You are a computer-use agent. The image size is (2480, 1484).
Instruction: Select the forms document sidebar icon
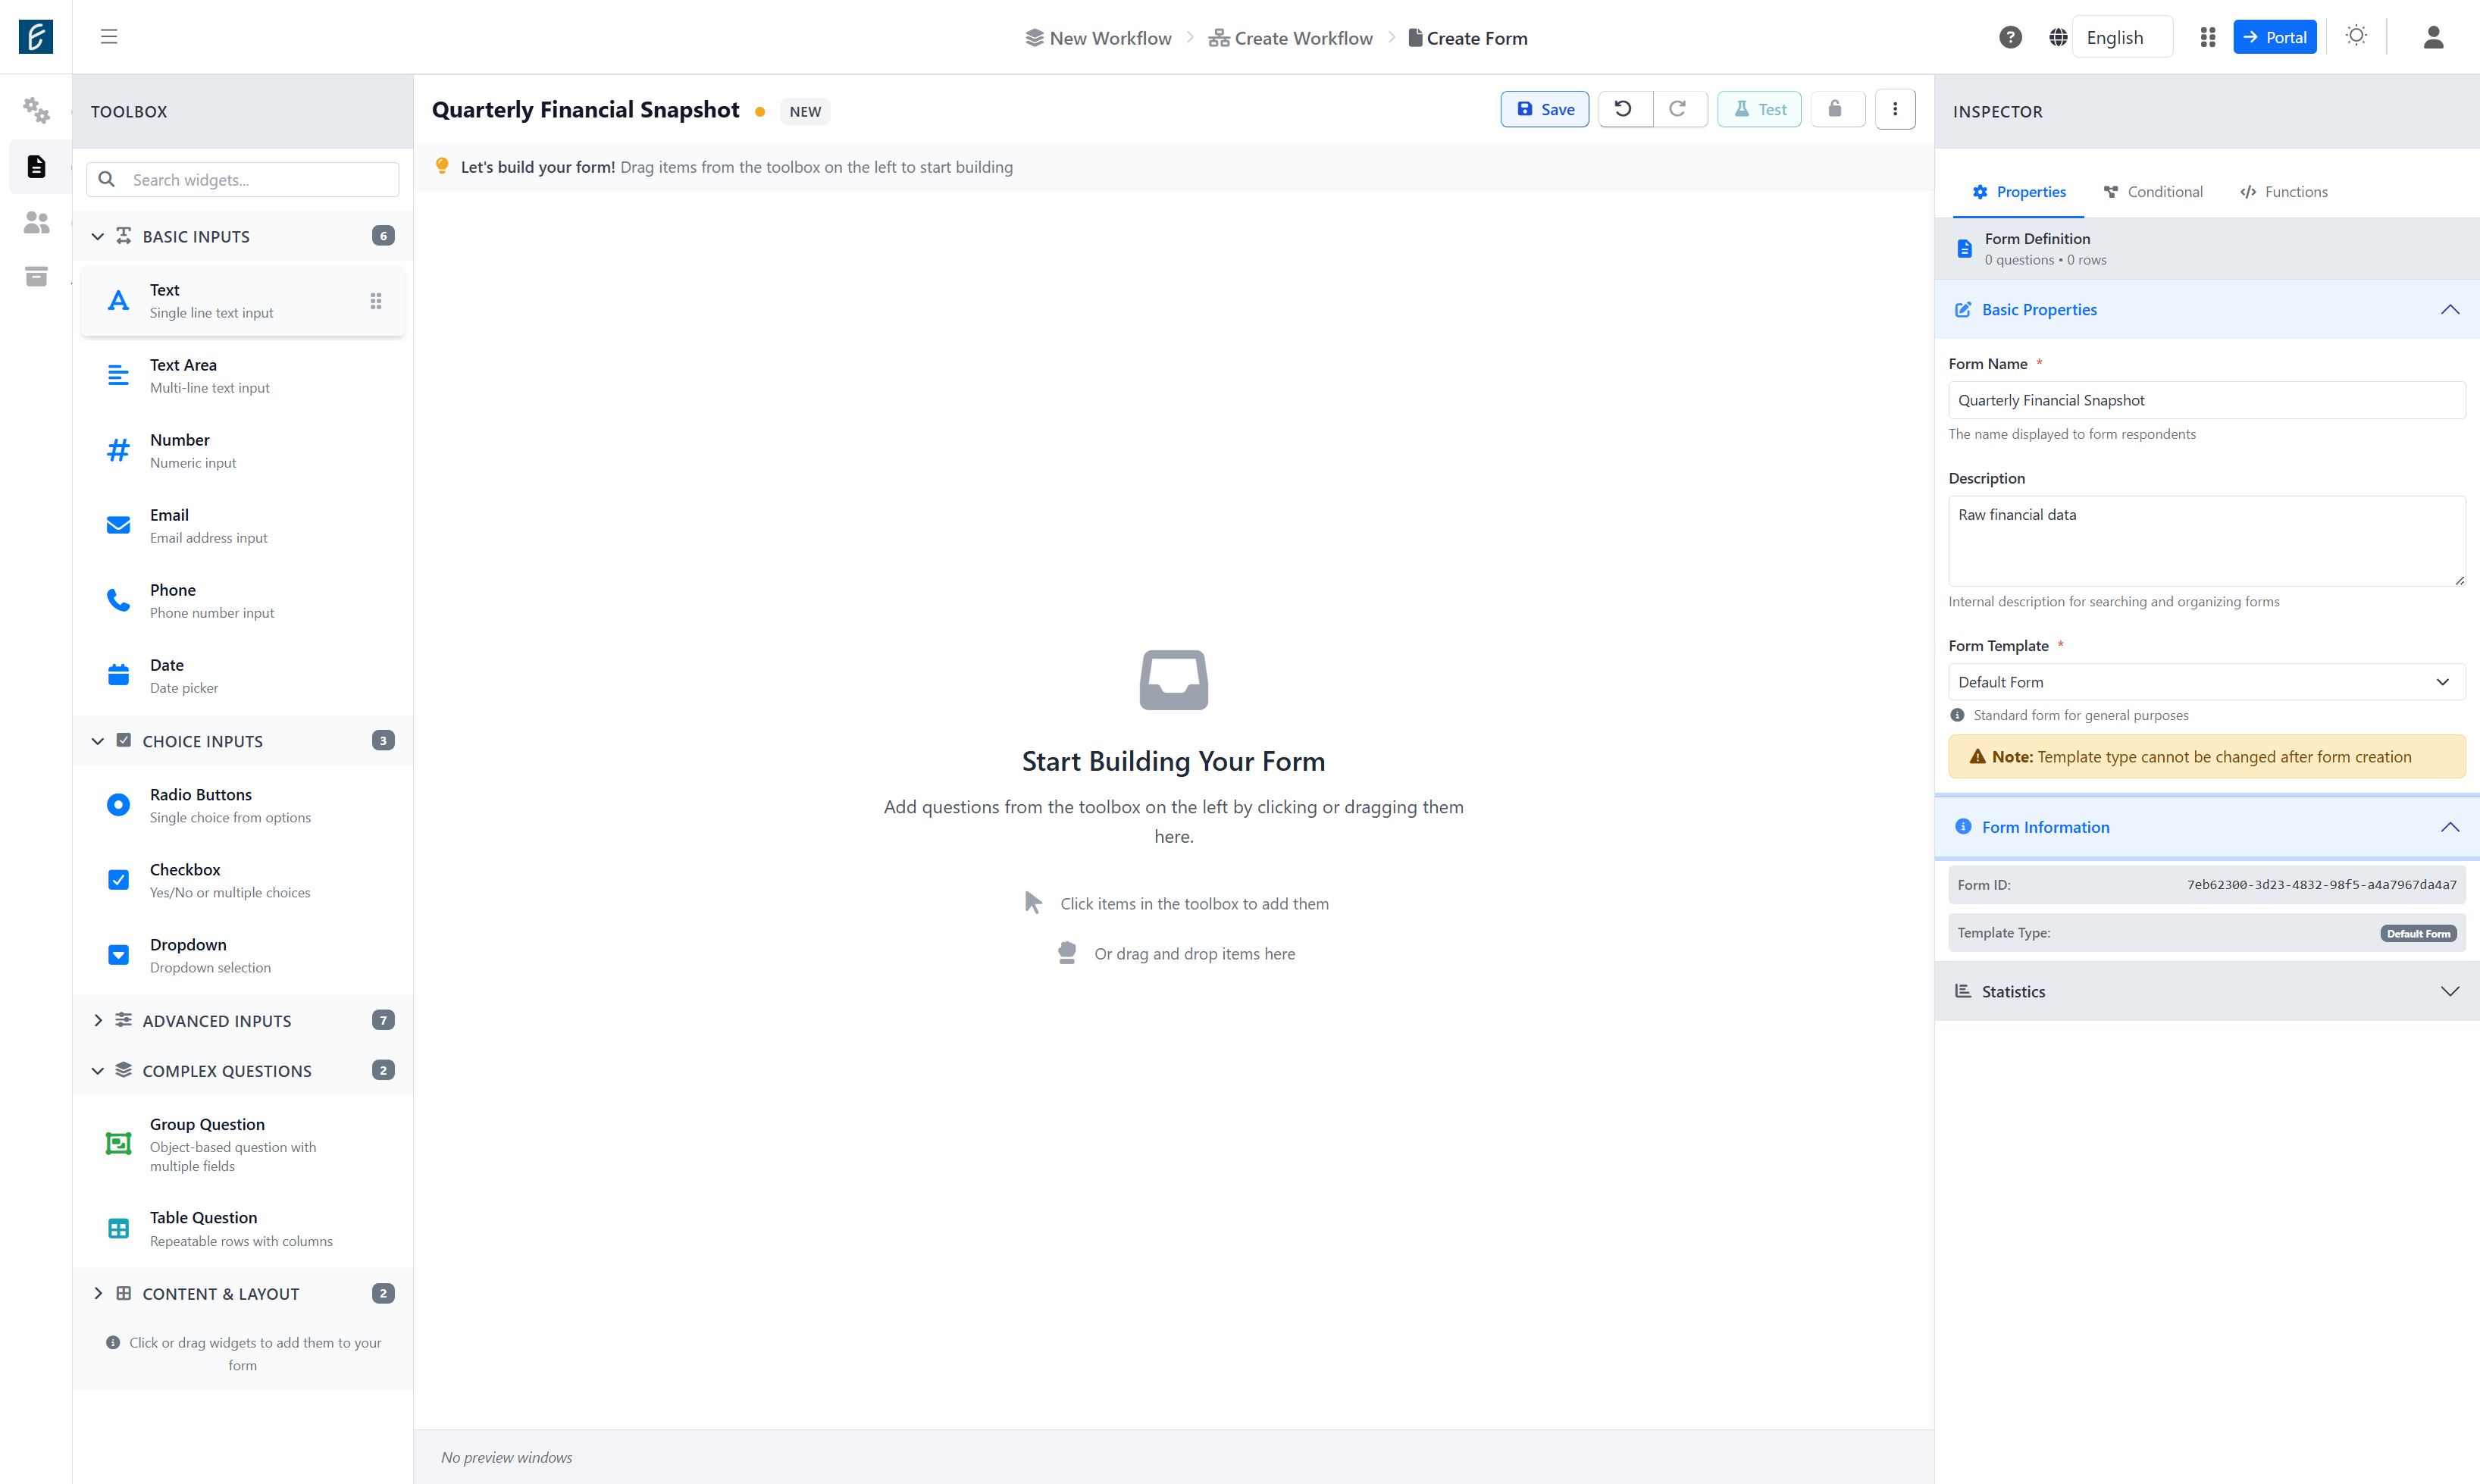(x=36, y=166)
